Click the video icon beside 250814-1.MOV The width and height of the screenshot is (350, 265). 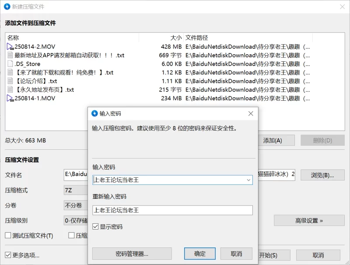(x=9, y=98)
